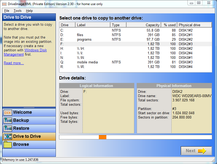The height and width of the screenshot is (164, 217).
Task: Click the 'mobile media' label cell
Action: [x=87, y=62]
